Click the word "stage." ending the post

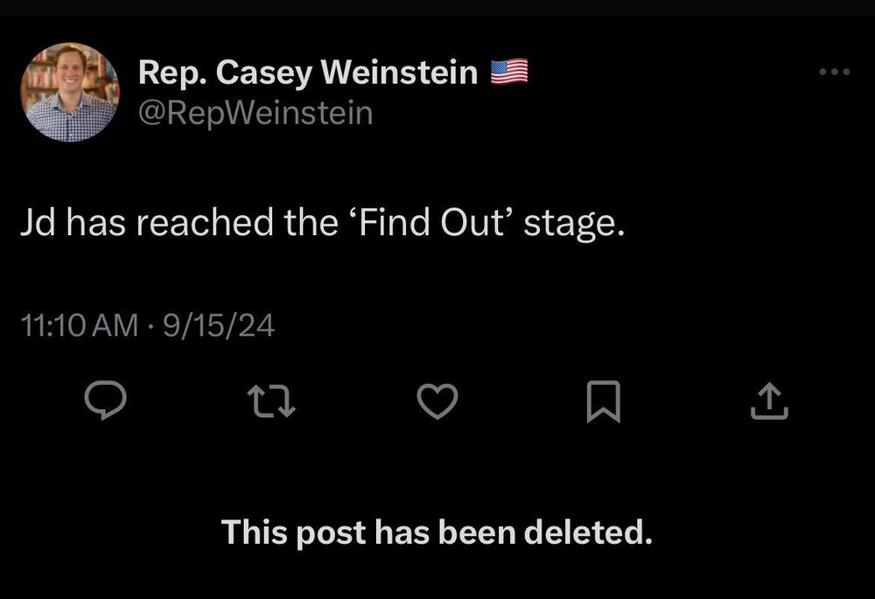pos(574,224)
